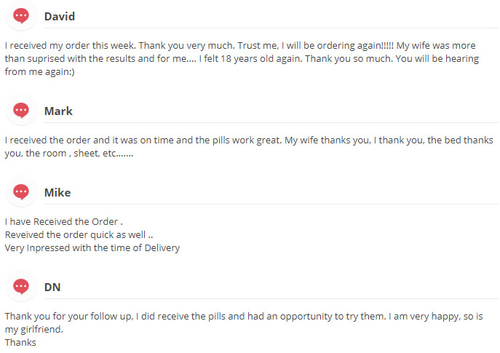Click the speech bubble icon beside David

21,15
